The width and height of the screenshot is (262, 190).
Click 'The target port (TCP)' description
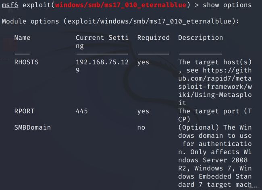[x=215, y=115]
